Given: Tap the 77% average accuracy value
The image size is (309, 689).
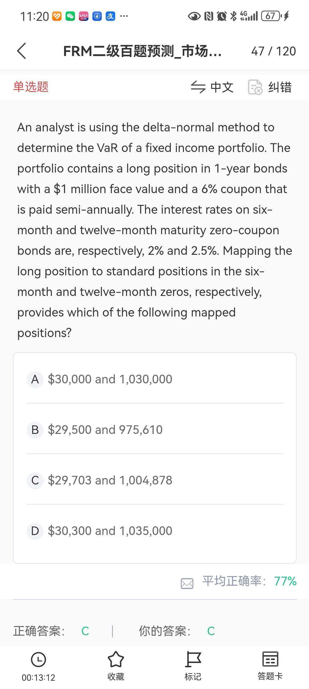Looking at the screenshot, I should pyautogui.click(x=285, y=581).
